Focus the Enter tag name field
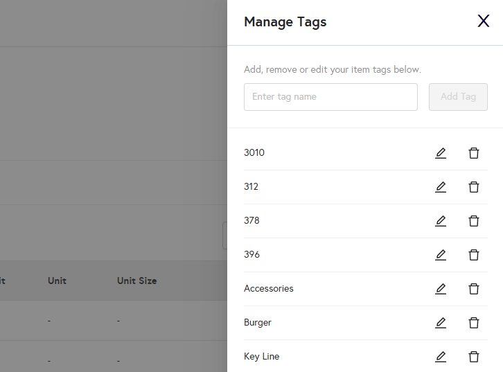Image resolution: width=503 pixels, height=372 pixels. (x=330, y=97)
